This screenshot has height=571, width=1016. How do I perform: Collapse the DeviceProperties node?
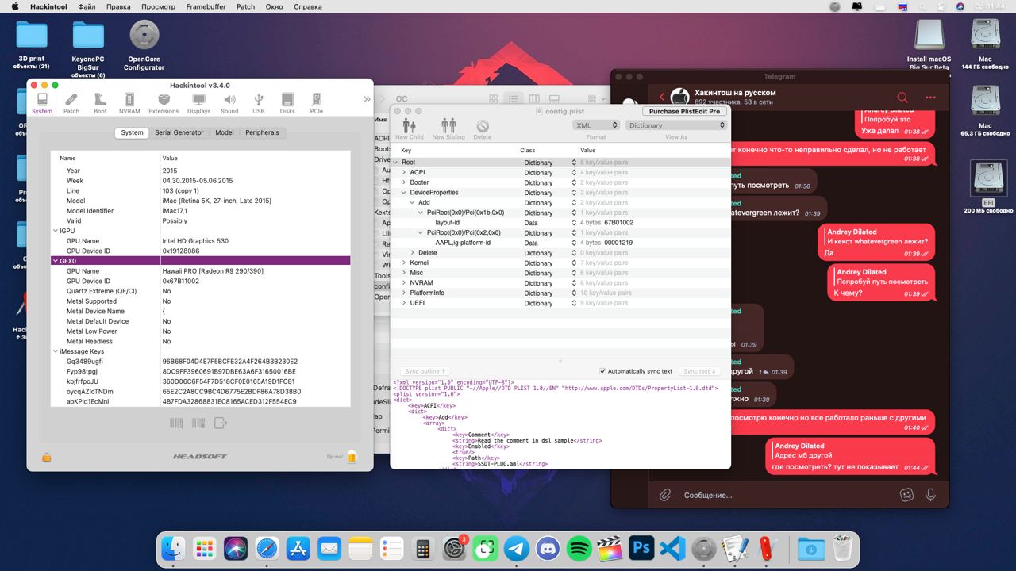404,193
